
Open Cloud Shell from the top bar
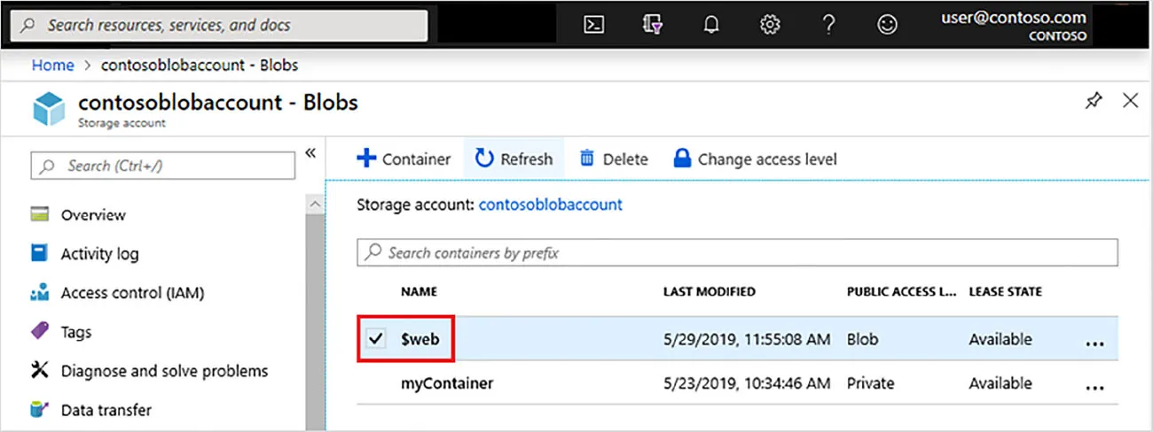tap(594, 25)
